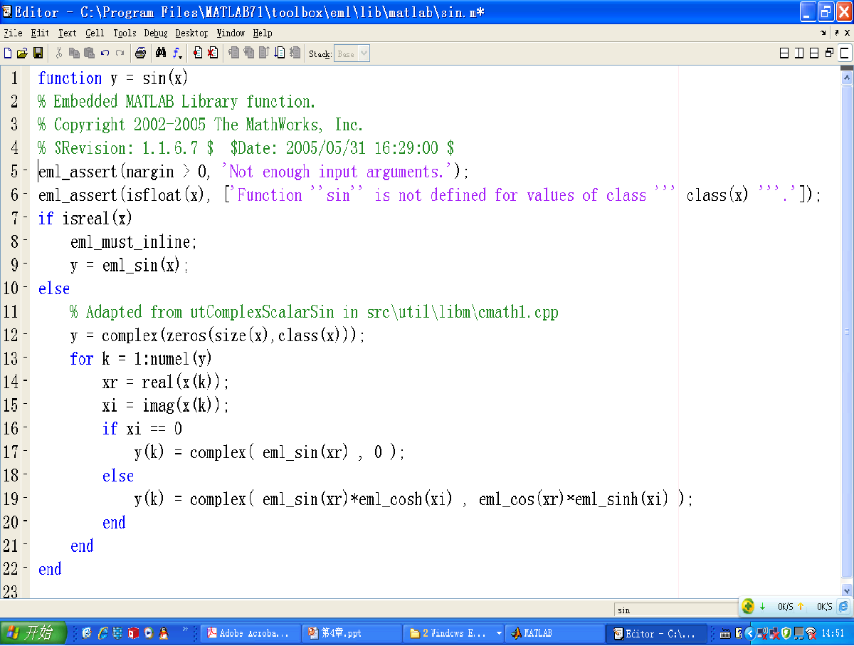Undo the last edit
854x646 pixels.
105,53
